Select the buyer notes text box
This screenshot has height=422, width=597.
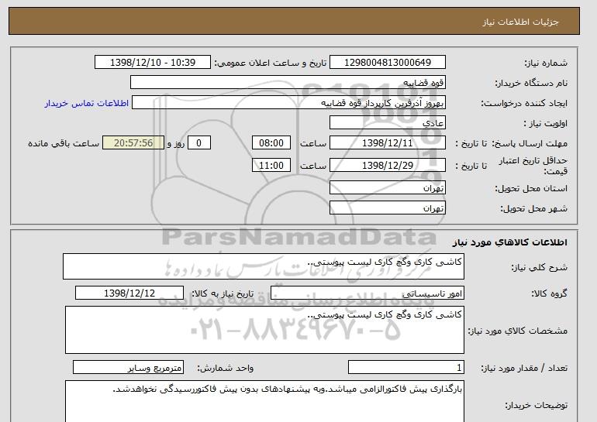pos(264,401)
